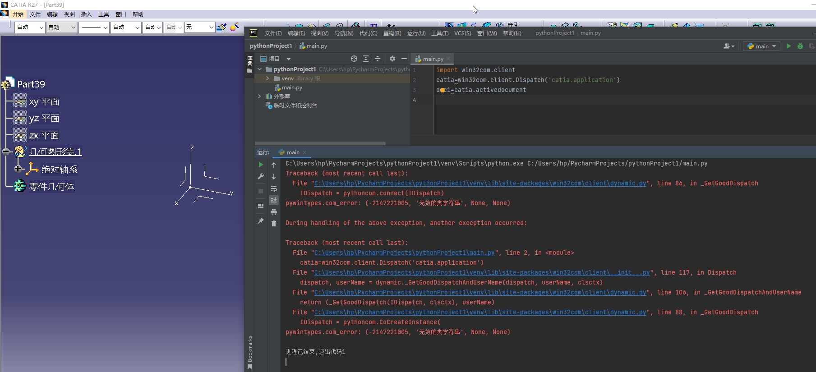Open first 自动 dropdown in CATIA toolbar
The image size is (816, 372).
click(x=30, y=28)
